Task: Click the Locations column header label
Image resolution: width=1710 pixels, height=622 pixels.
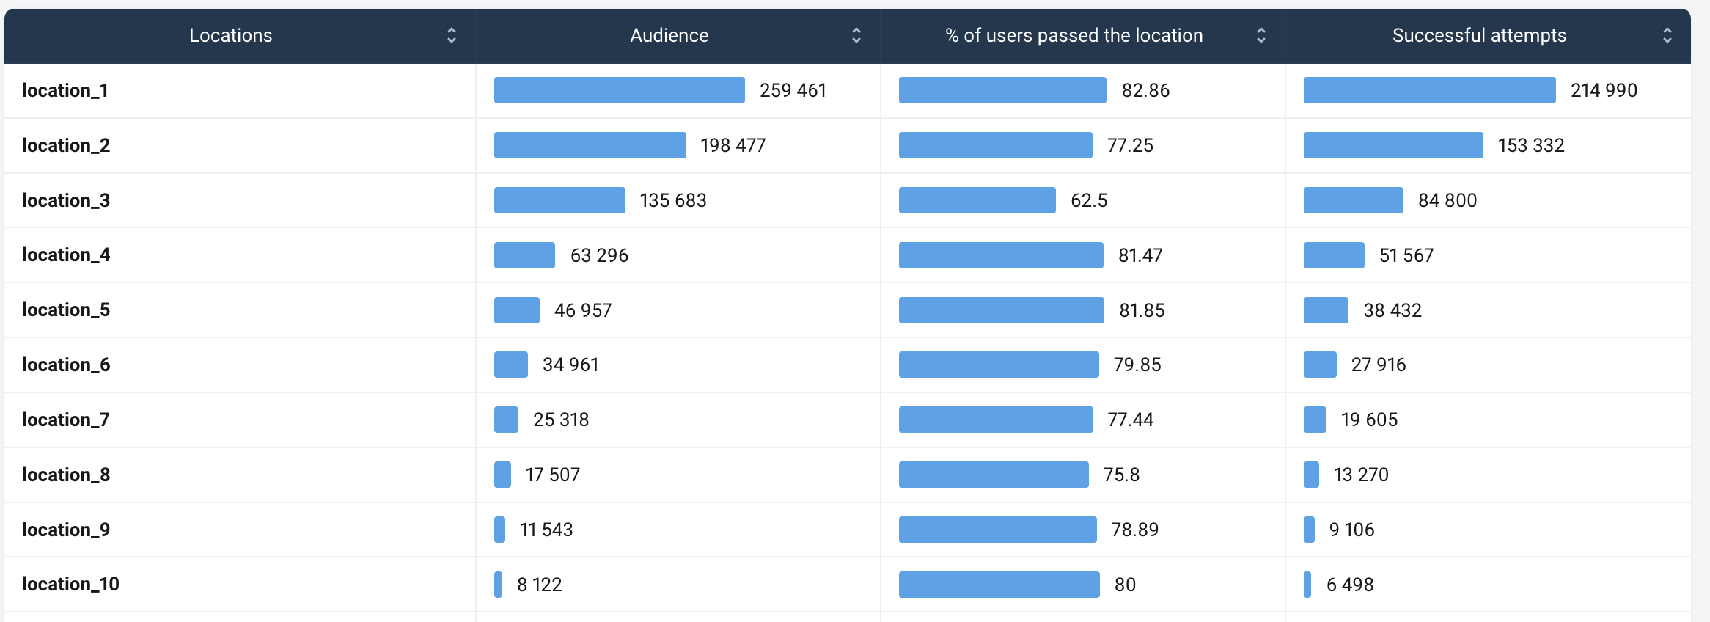Action: [230, 35]
